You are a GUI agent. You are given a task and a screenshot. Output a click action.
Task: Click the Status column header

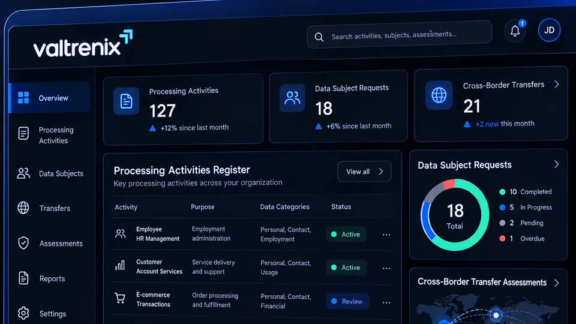tap(341, 207)
